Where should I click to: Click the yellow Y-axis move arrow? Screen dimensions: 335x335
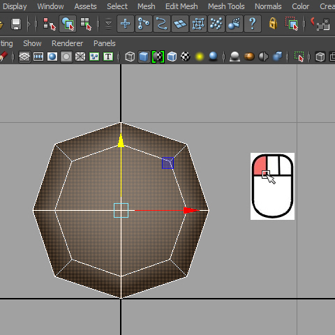[121, 140]
